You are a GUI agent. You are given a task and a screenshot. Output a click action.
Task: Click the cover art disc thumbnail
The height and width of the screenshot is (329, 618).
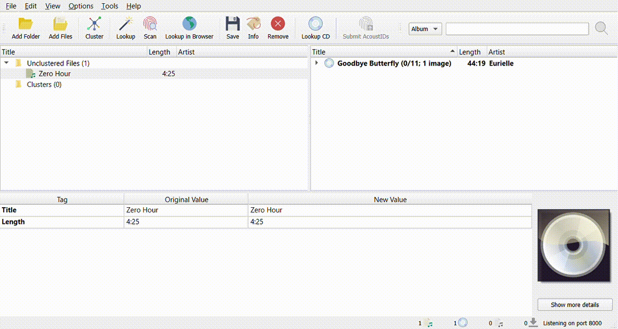[x=573, y=245]
